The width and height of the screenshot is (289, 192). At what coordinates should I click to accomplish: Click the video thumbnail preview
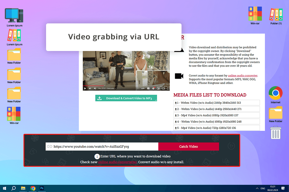pos(126,71)
